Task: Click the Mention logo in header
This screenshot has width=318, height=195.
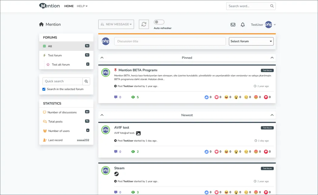Action: pos(49,6)
